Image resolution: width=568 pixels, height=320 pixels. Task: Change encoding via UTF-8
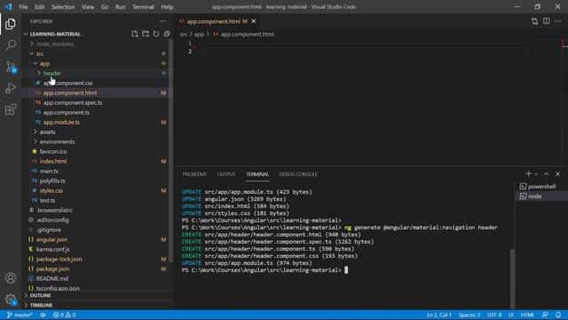coord(494,315)
